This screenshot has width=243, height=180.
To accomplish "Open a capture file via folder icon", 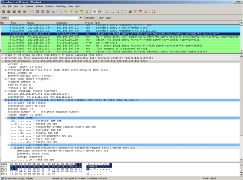I will coord(32,11).
